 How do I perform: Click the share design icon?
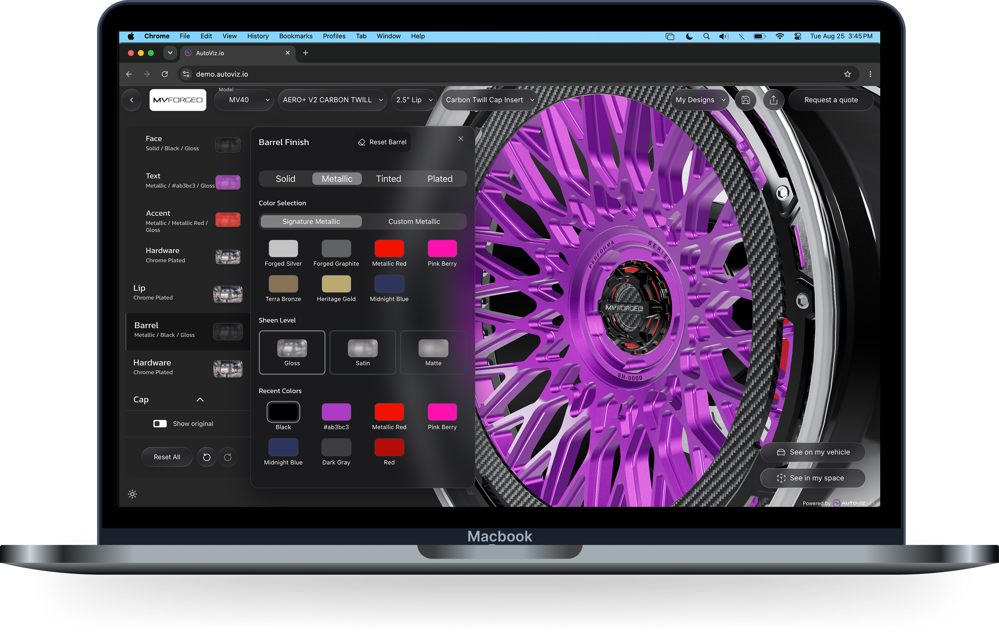tap(773, 100)
